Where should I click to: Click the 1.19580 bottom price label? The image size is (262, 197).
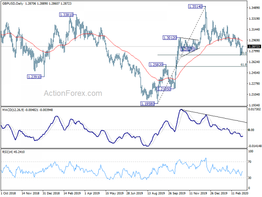point(148,104)
